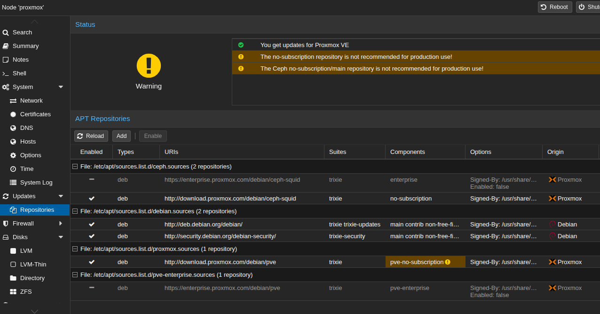Click the Certificates badge icon
Screen dimensions: 600x314
pos(13,114)
